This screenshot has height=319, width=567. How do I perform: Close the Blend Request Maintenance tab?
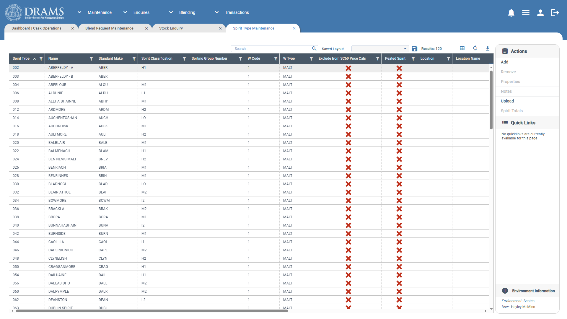coord(146,28)
